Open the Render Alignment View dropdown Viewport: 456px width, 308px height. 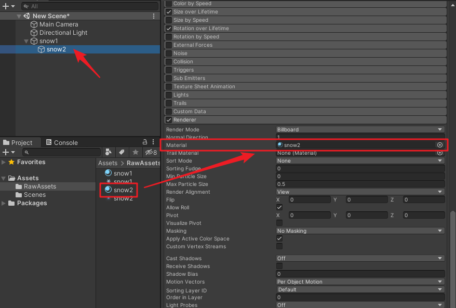coord(360,192)
